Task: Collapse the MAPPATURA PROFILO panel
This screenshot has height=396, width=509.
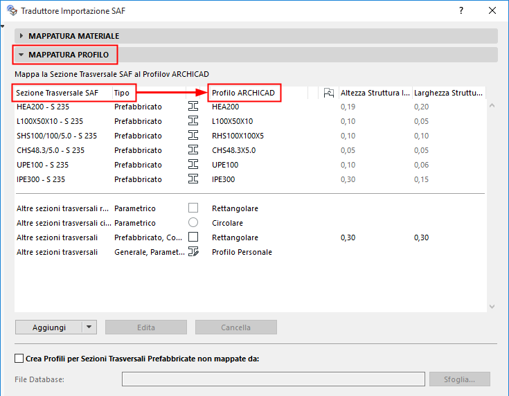Action: (256, 55)
